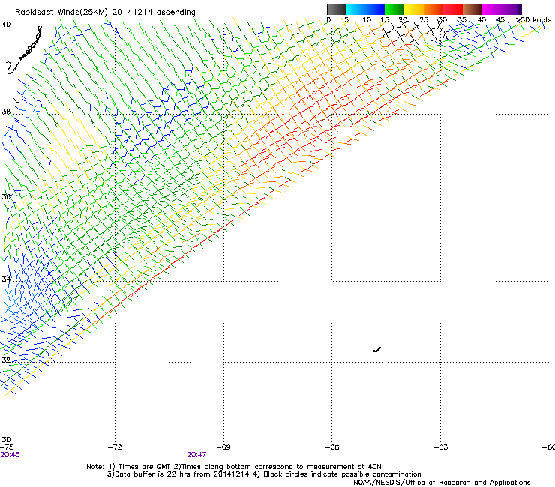
Task: Click the '10' knots legend label
Action: coord(367,20)
